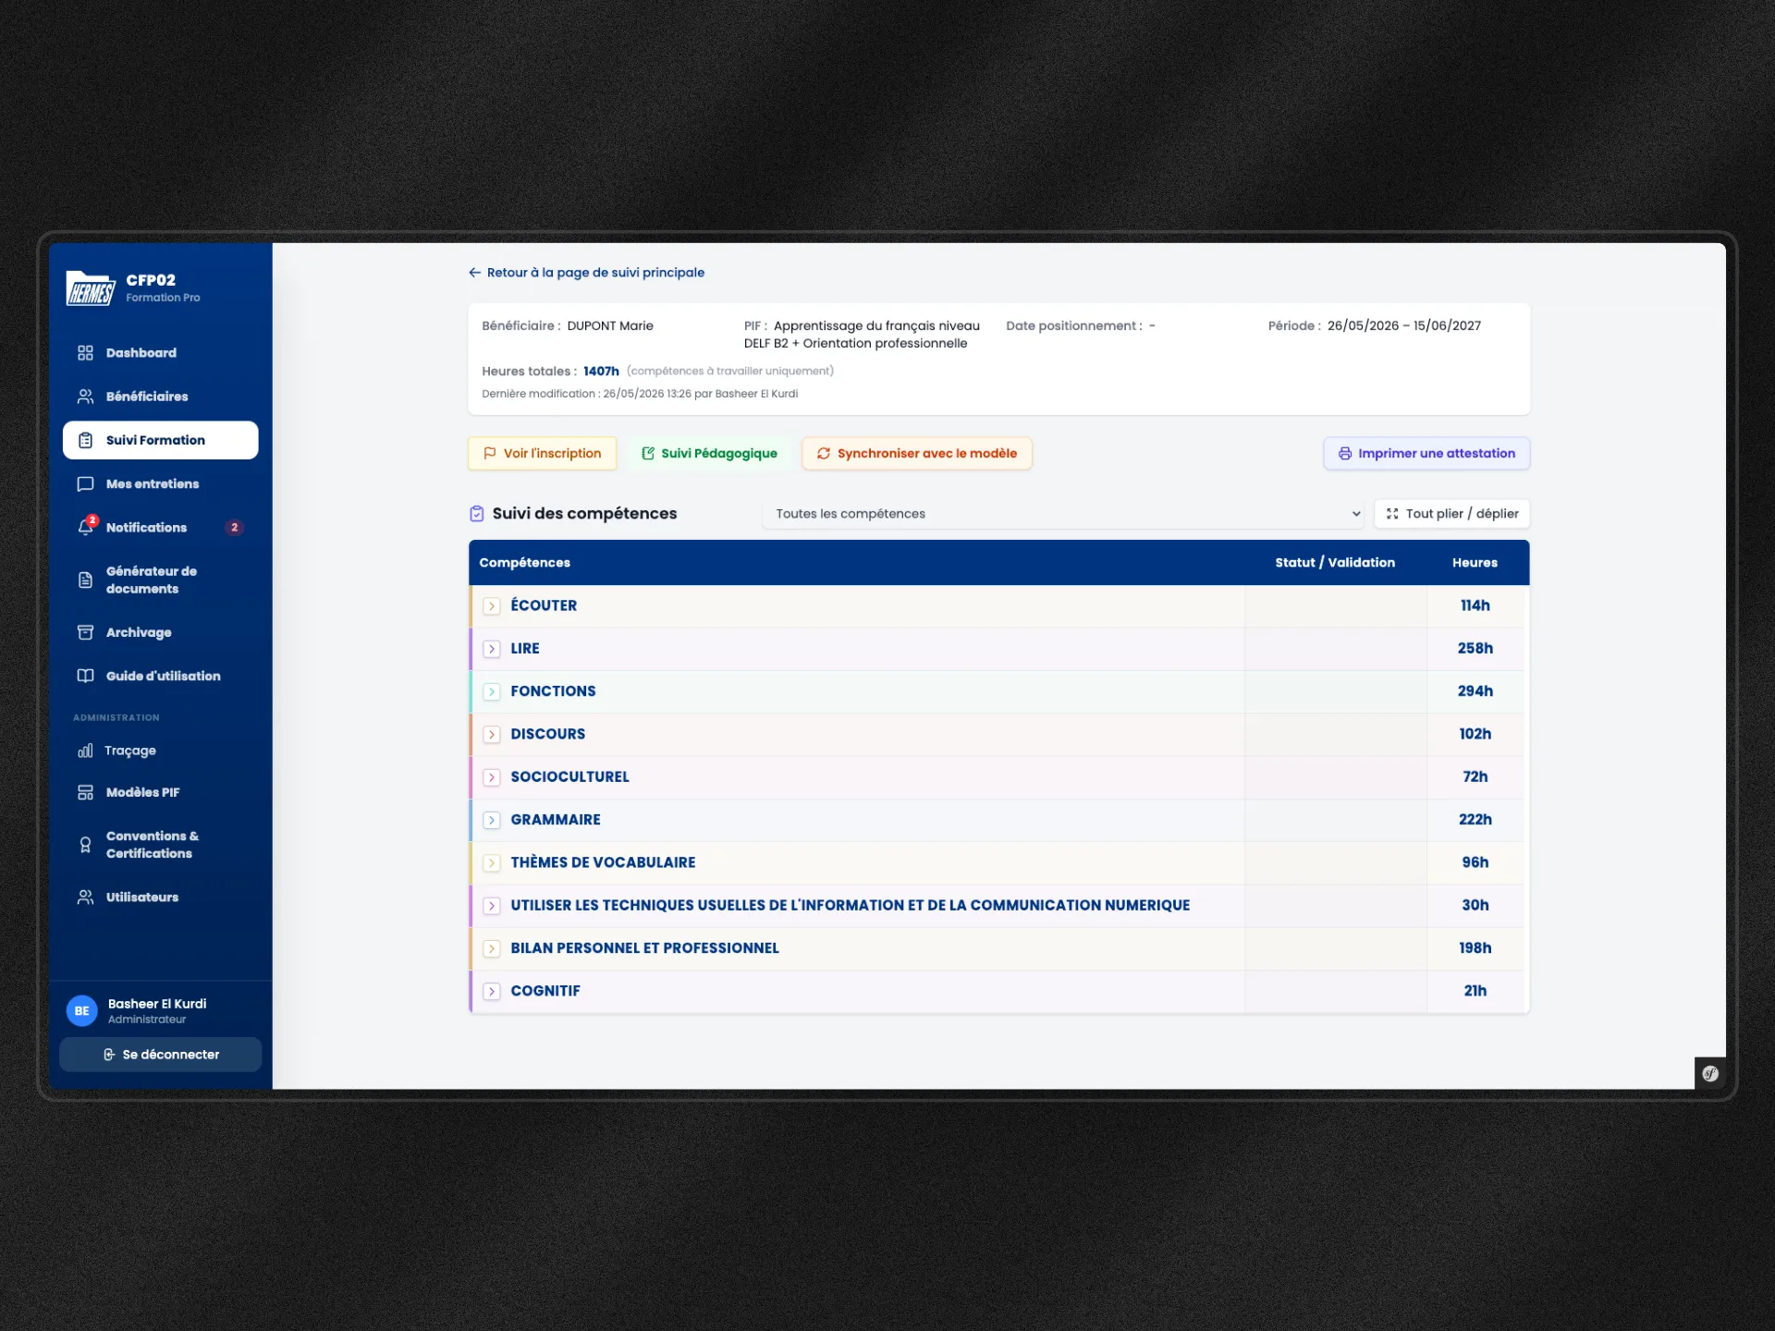
Task: Click Se déconnecter button
Action: (160, 1055)
